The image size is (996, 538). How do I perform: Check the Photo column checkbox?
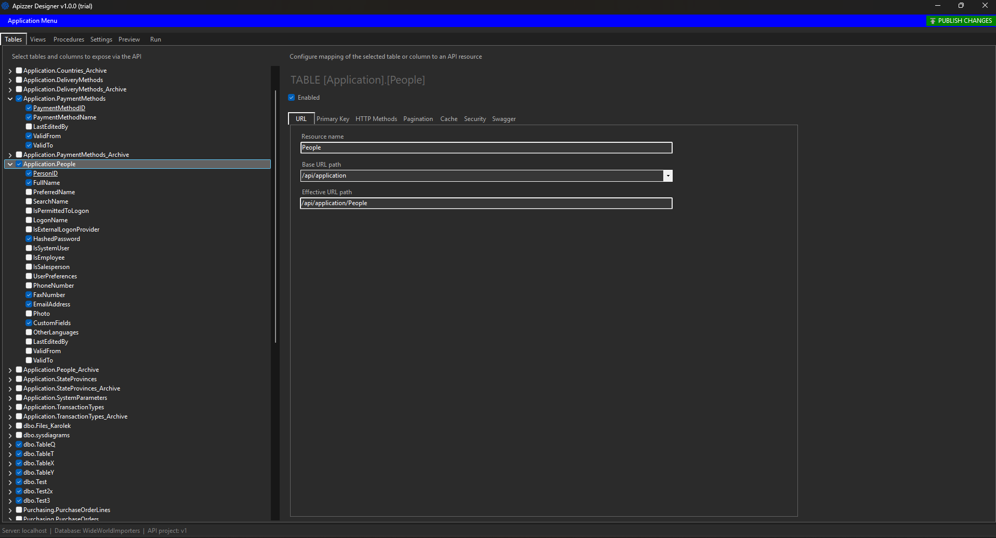tap(29, 314)
